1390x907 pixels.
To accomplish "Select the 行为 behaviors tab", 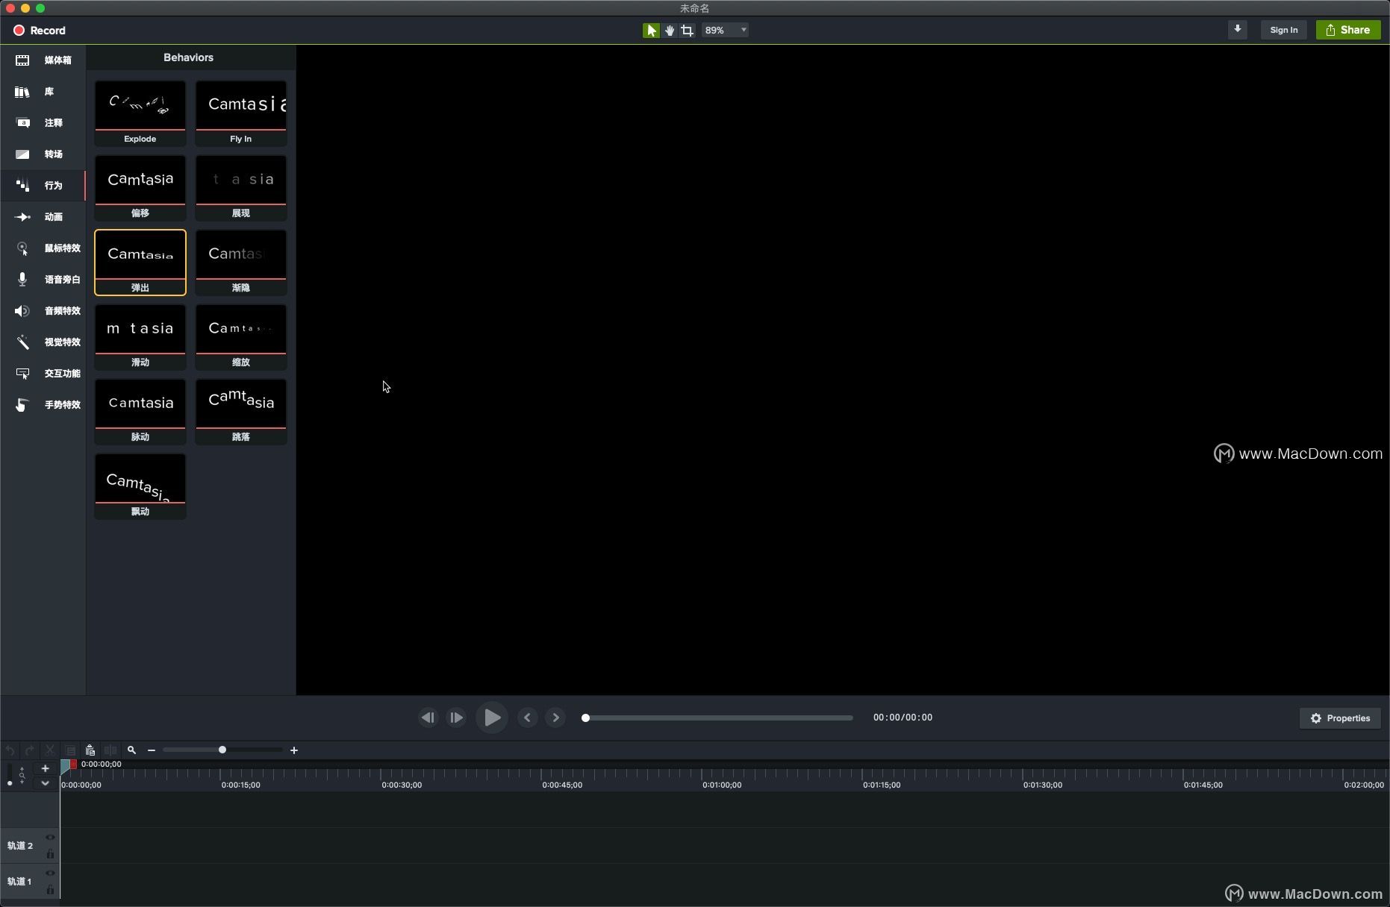I will point(43,186).
